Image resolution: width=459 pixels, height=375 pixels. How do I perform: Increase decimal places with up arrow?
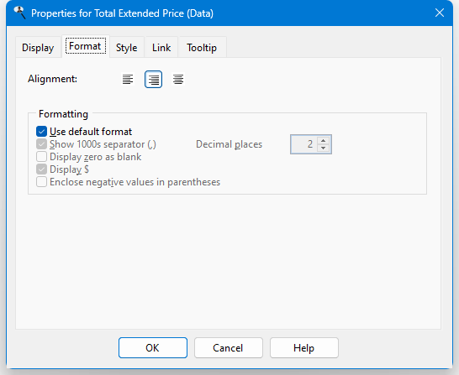(323, 140)
